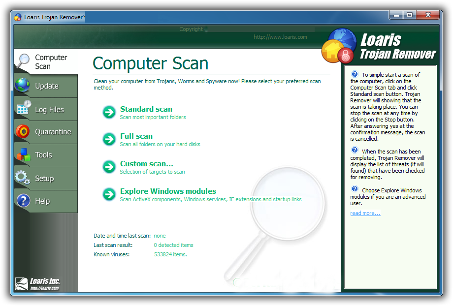Go to the Quarantine tab

click(46, 132)
